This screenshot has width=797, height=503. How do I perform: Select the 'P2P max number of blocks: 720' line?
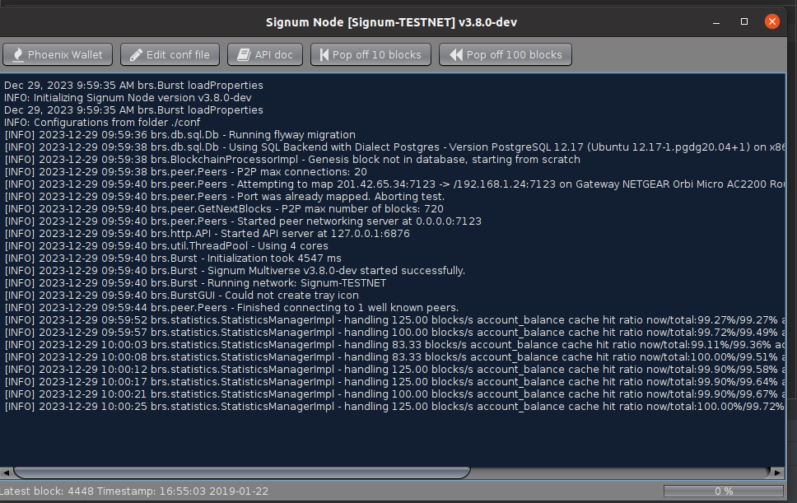(224, 209)
